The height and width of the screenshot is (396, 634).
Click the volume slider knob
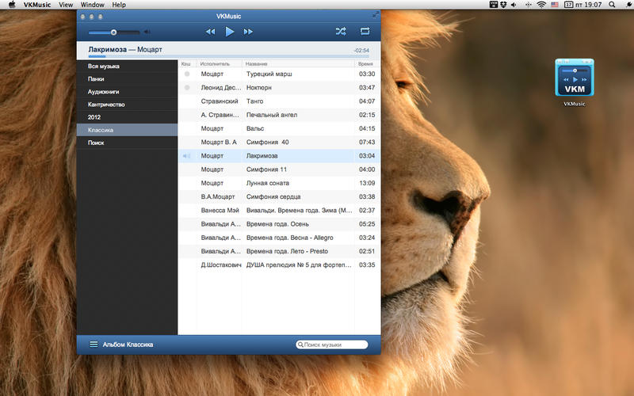point(113,32)
